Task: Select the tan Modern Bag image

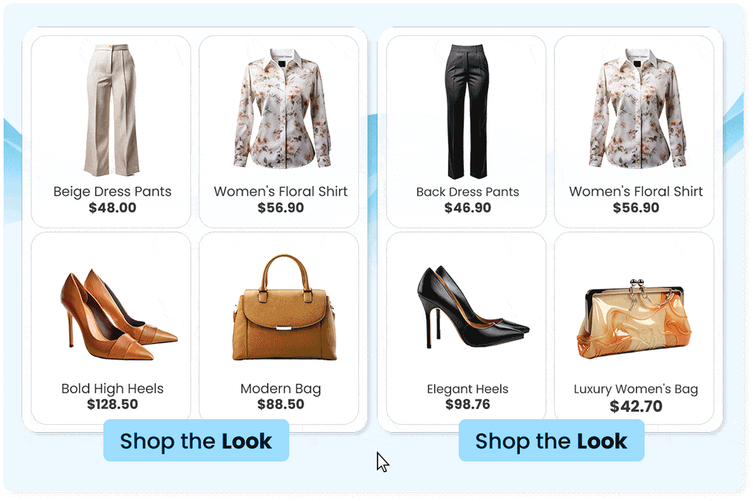Action: 284,307
